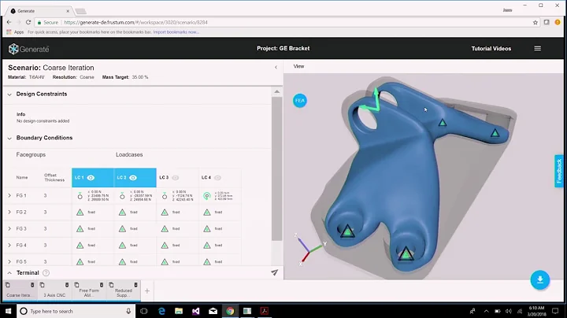Delete the Free Form AM scenario

102,285
